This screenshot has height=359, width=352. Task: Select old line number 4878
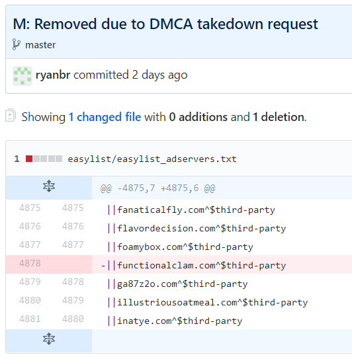point(30,263)
